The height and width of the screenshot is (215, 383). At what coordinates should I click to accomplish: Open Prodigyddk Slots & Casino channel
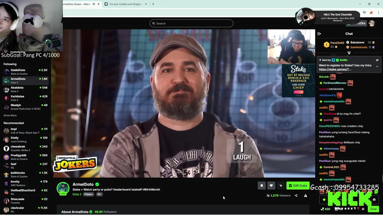[x=25, y=157]
